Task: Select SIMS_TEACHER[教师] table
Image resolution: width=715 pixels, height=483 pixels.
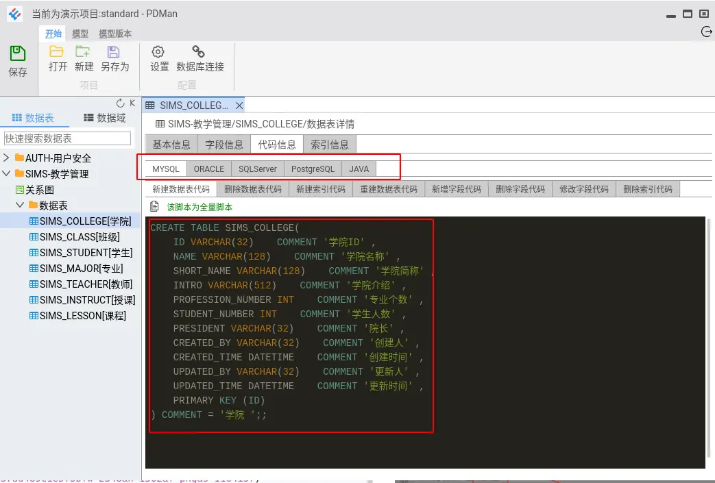Action: [81, 284]
